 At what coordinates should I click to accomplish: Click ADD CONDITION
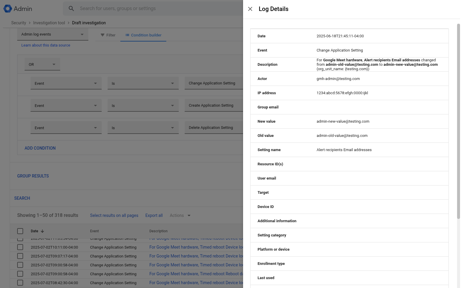click(x=40, y=148)
